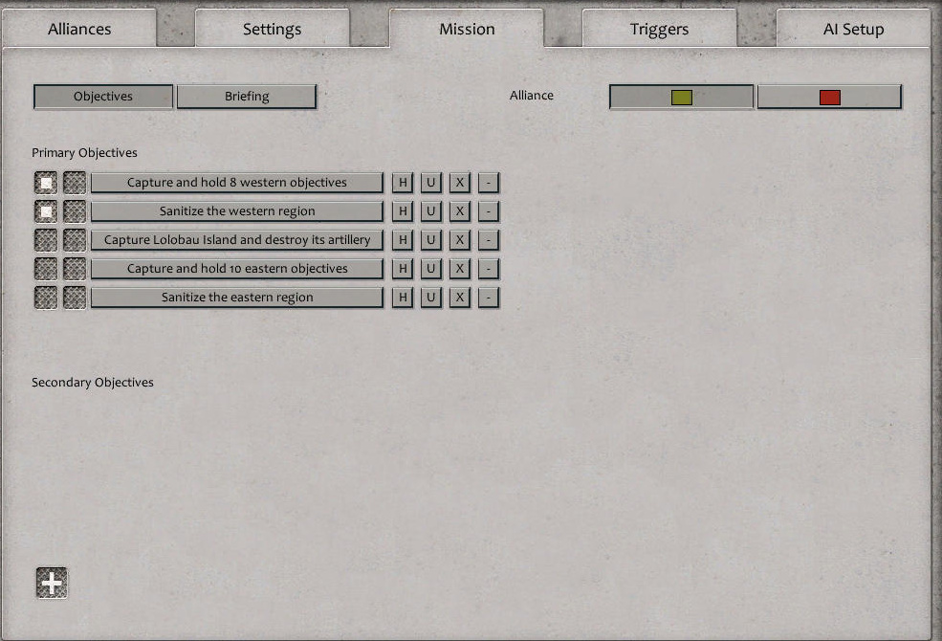Click U for Sanitize the western region
This screenshot has width=942, height=641.
coord(430,211)
